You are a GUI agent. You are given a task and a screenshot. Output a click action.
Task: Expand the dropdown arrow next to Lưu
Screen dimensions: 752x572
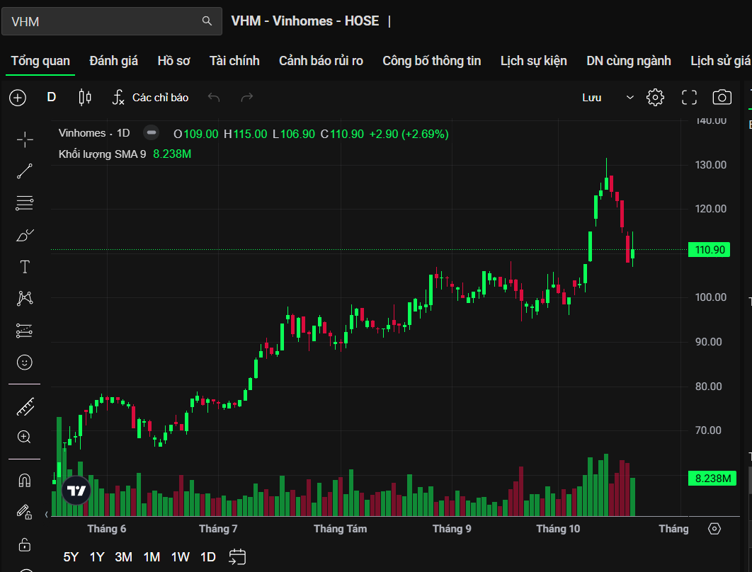click(629, 98)
